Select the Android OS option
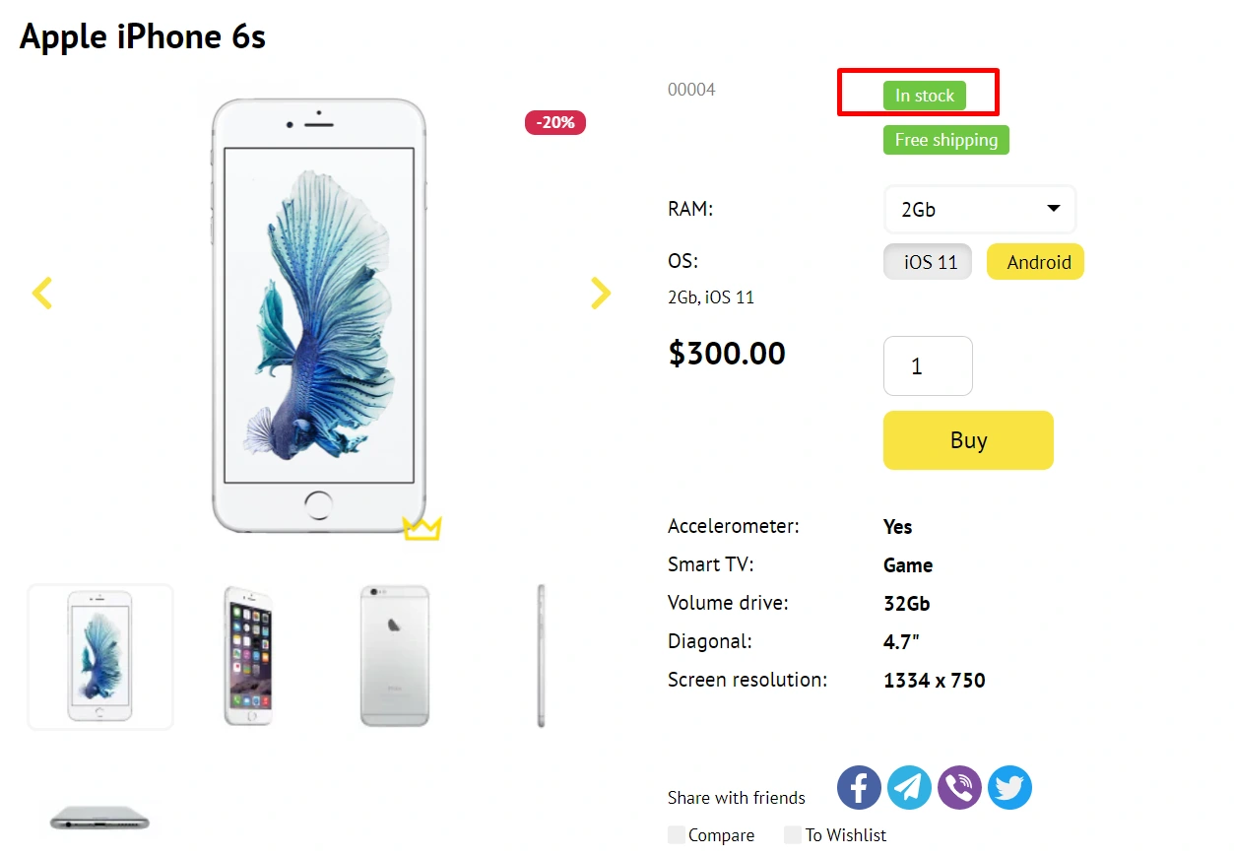 [x=1035, y=262]
